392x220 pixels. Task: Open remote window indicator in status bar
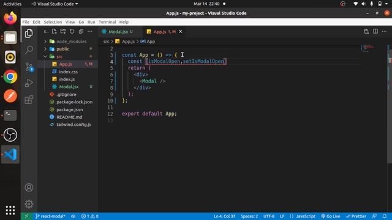(26, 216)
